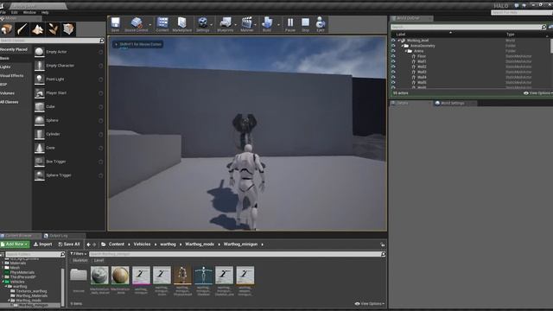Open Content Browser View Options dropdown
This screenshot has width=553, height=311.
[x=370, y=303]
